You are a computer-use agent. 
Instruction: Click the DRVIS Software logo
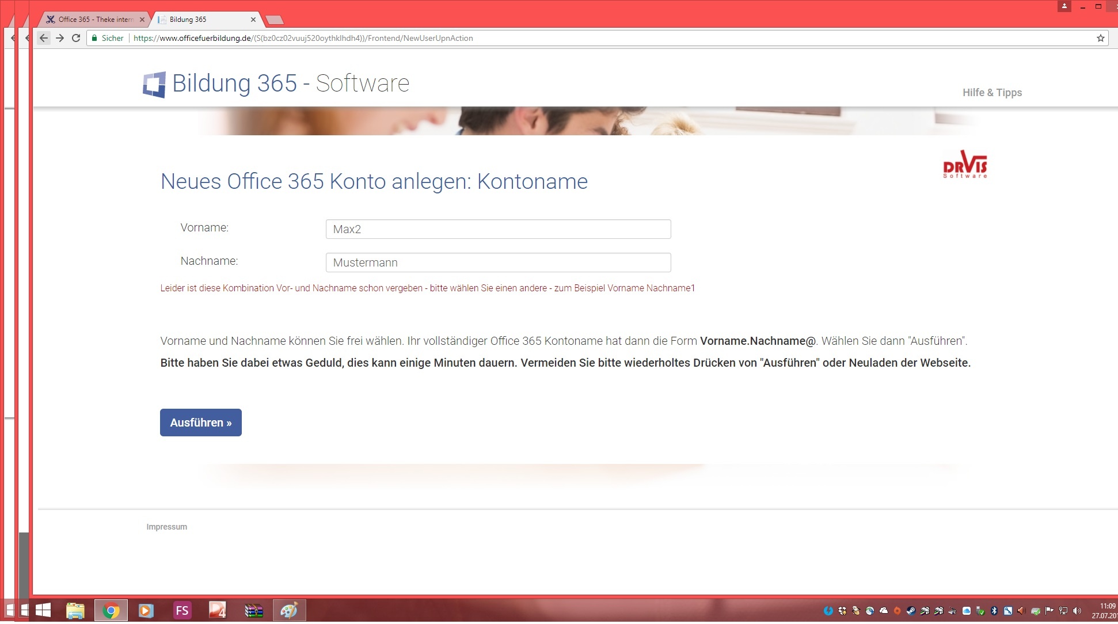tap(965, 165)
